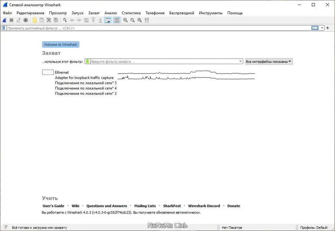The width and height of the screenshot is (335, 231).
Task: Open the SharkFest link
Action: (x=172, y=206)
